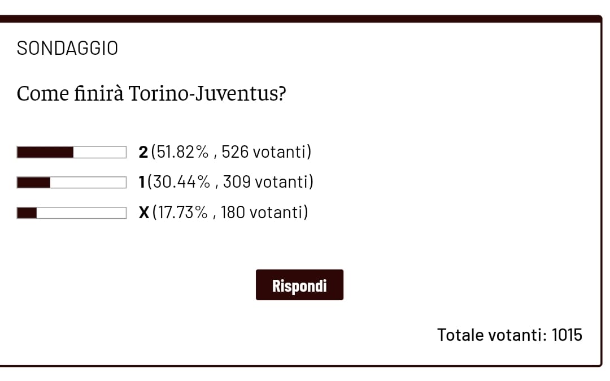
Task: Click the filled part of option 1 bar
Action: coord(34,183)
